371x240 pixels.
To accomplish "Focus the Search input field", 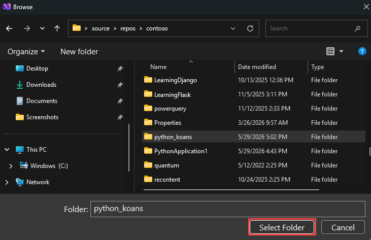I will click(316, 28).
